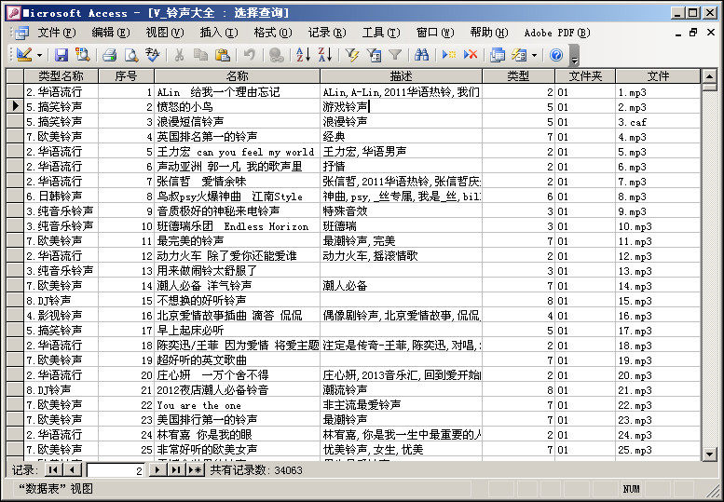Image resolution: width=724 pixels, height=502 pixels.
Task: Click the Print icon
Action: (109, 55)
